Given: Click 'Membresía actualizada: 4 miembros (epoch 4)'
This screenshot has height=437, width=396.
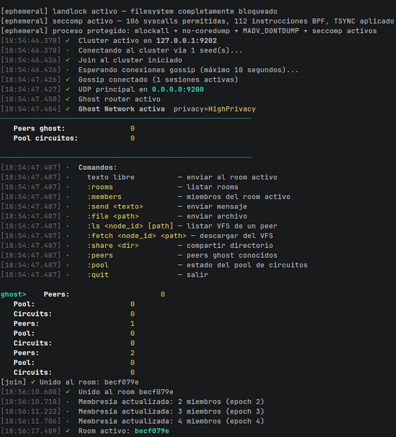Looking at the screenshot, I should coord(171,421).
